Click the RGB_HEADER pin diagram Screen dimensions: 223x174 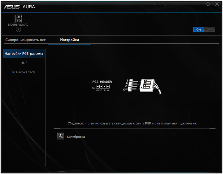tap(102, 86)
